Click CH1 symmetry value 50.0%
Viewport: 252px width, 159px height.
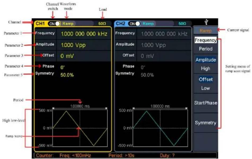tap(67, 75)
